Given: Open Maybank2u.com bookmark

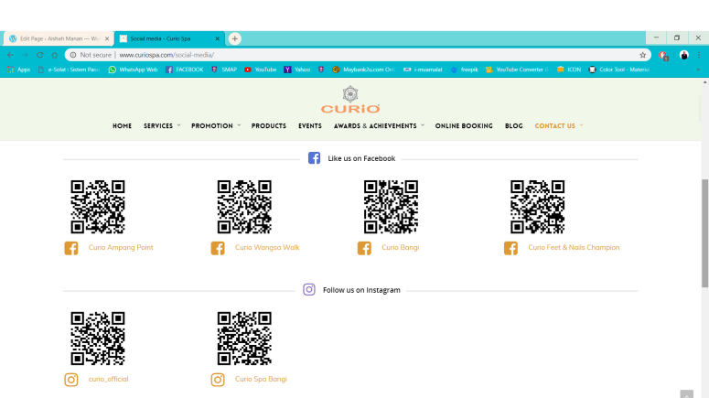Looking at the screenshot, I should tap(364, 70).
